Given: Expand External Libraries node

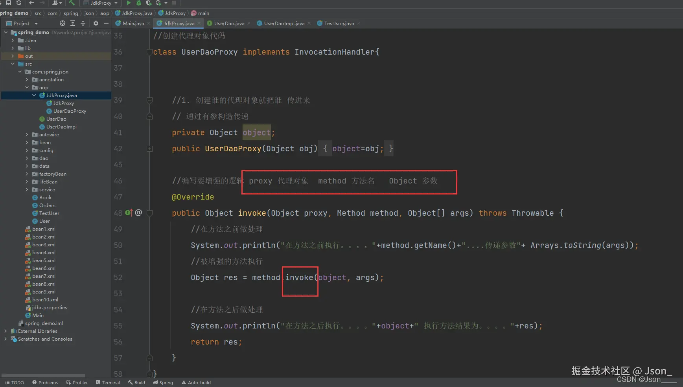Looking at the screenshot, I should click(x=6, y=331).
